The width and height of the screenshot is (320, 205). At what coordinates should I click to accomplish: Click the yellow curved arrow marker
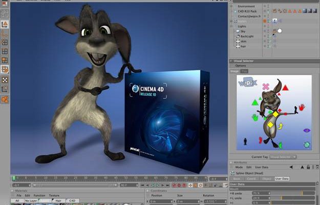281,126
